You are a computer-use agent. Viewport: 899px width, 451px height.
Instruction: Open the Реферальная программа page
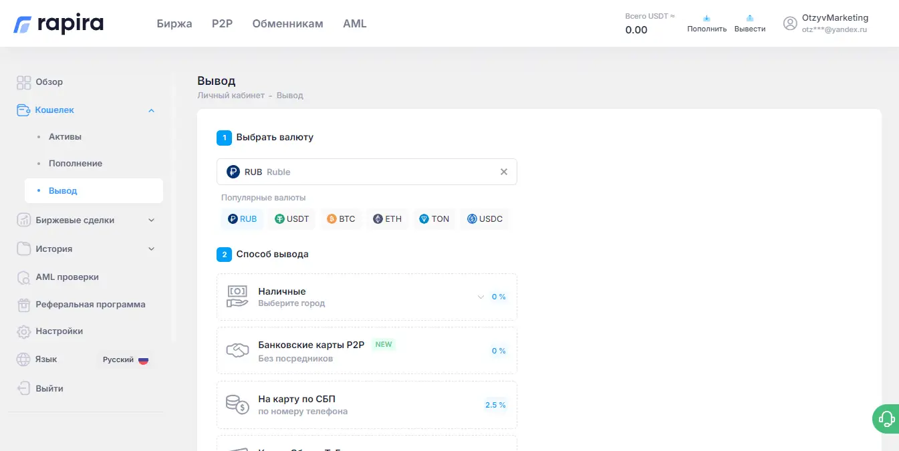(91, 304)
